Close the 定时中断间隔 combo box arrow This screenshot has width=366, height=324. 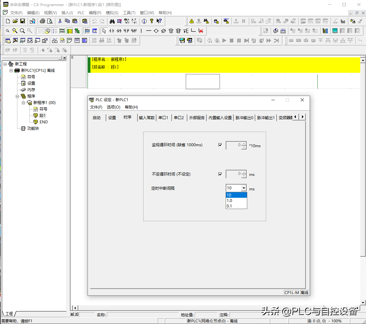(244, 188)
